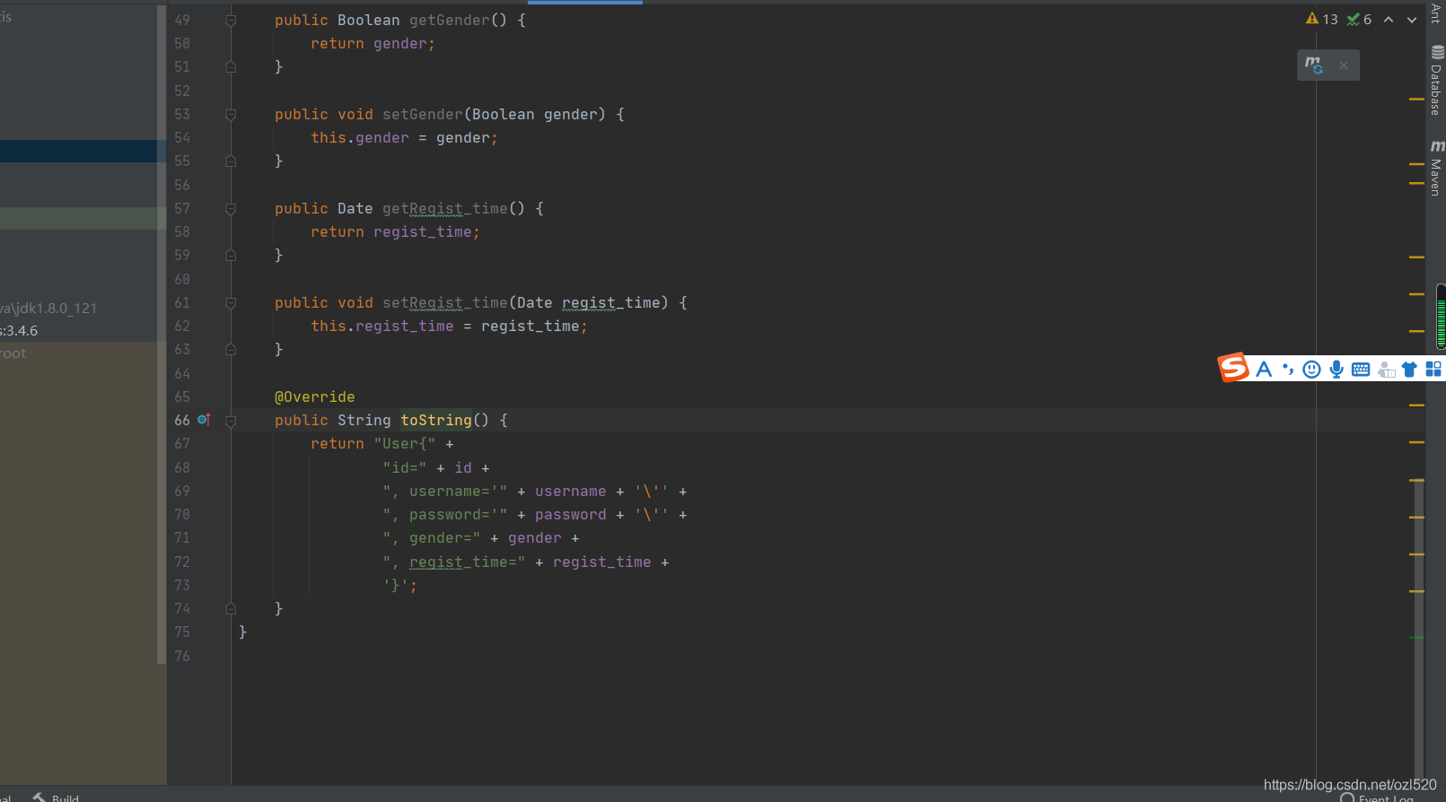This screenshot has height=802, width=1446.
Task: Click the green typo check count 6
Action: click(x=1359, y=19)
